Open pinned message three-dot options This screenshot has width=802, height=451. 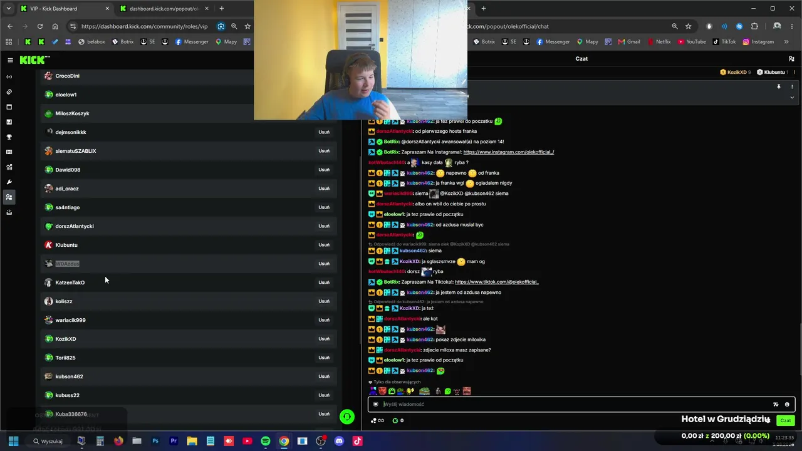792,87
